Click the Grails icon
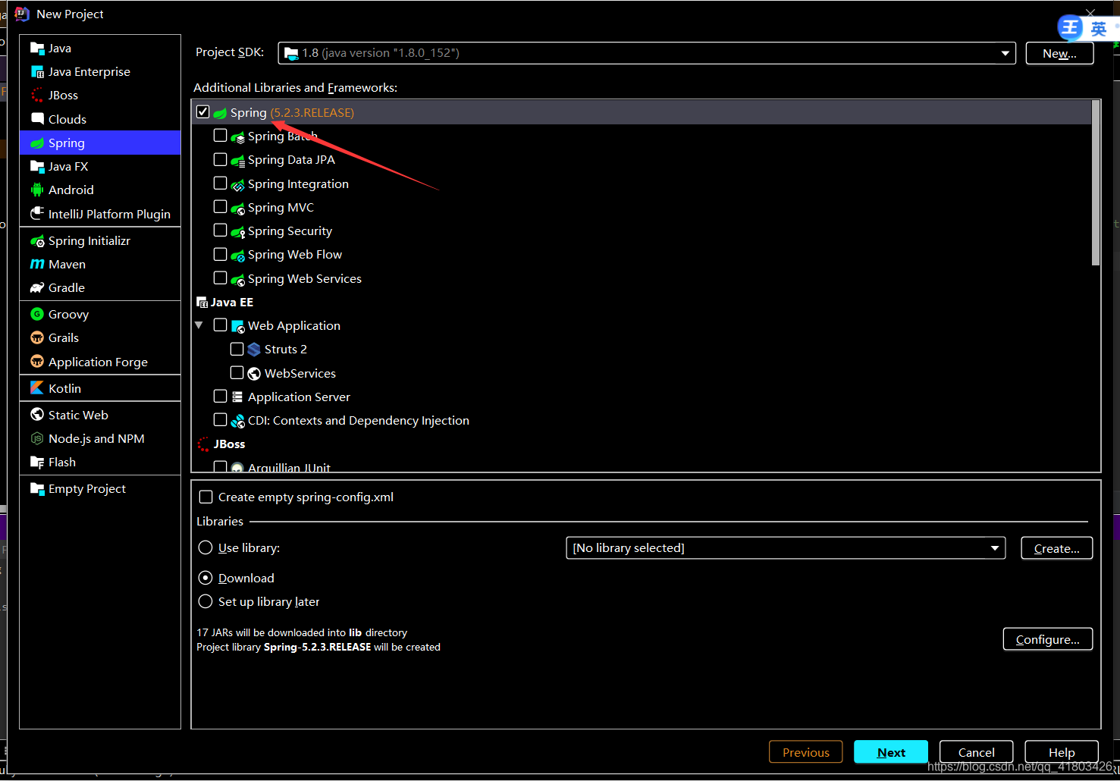This screenshot has width=1120, height=781. [x=37, y=338]
